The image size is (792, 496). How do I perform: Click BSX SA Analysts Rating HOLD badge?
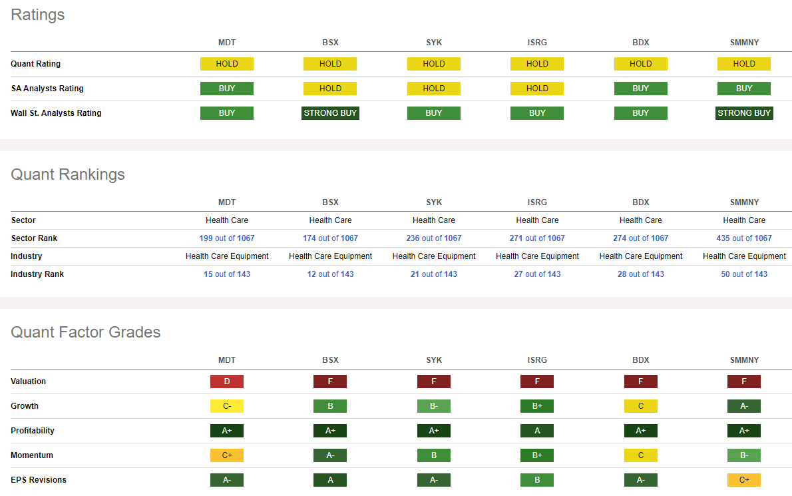pyautogui.click(x=330, y=89)
